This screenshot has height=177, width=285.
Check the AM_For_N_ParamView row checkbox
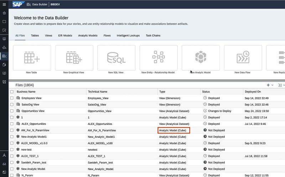point(12,130)
